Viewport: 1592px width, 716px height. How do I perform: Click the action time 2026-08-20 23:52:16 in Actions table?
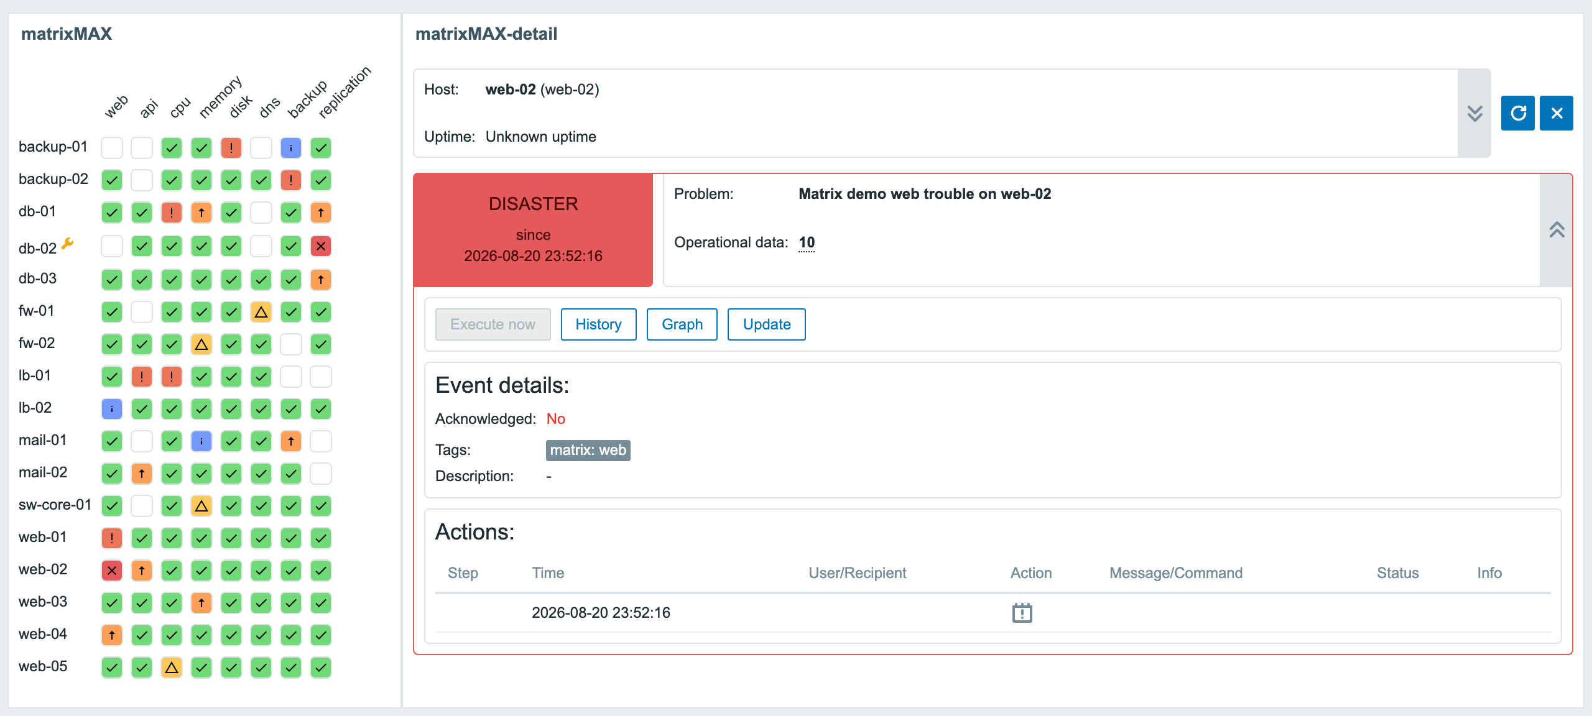[601, 613]
